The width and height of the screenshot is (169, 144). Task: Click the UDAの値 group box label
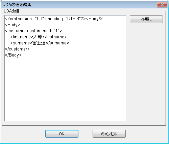(11, 11)
